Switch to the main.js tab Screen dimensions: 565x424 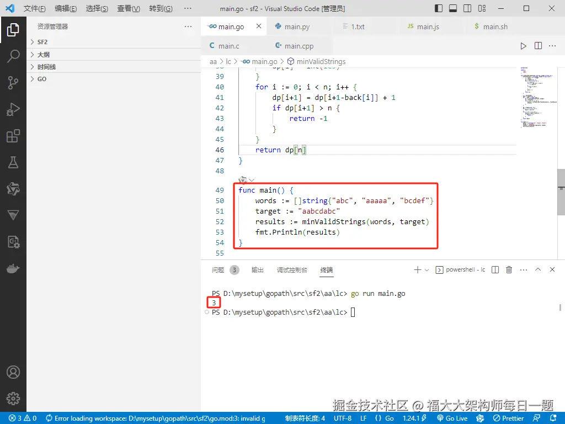pos(428,26)
